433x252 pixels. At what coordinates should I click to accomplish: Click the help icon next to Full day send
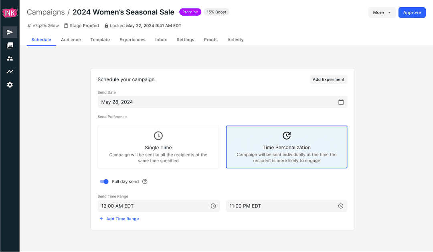[145, 181]
